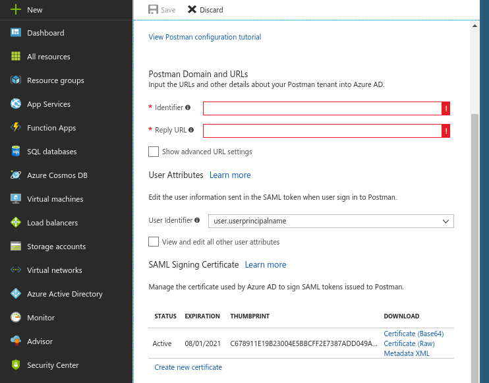The image size is (489, 383).
Task: Click the Advisor cloud icon
Action: click(16, 341)
